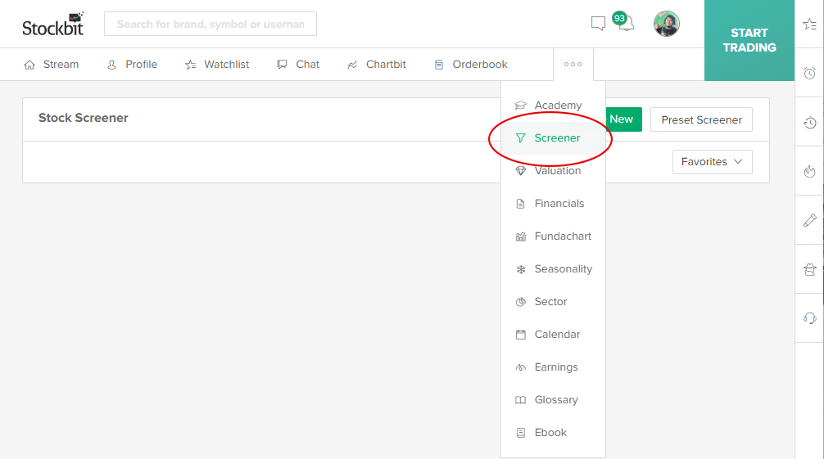Viewport: 824px width, 459px height.
Task: Click the Stockbit logo
Action: click(x=52, y=25)
